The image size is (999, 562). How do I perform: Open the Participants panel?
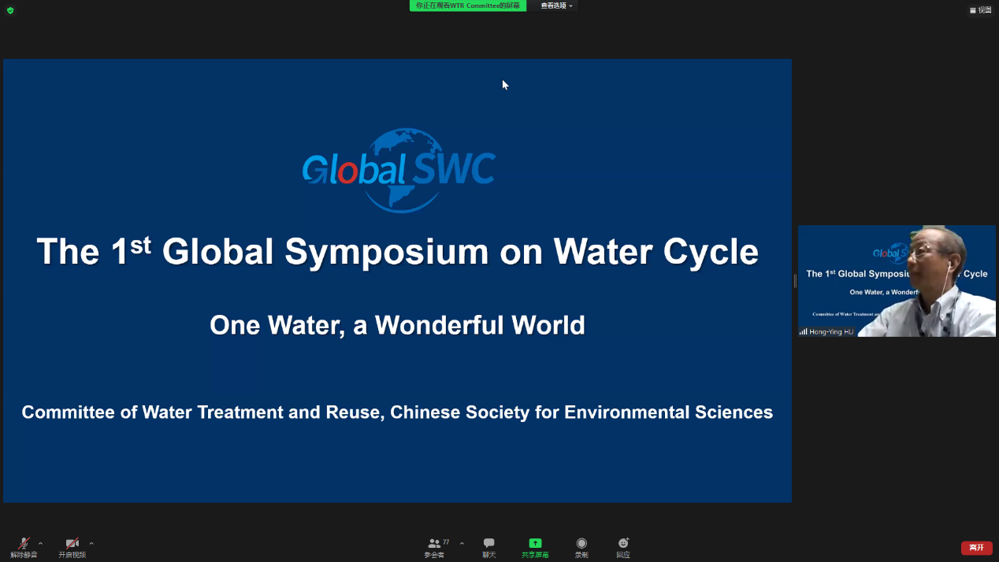pos(436,546)
